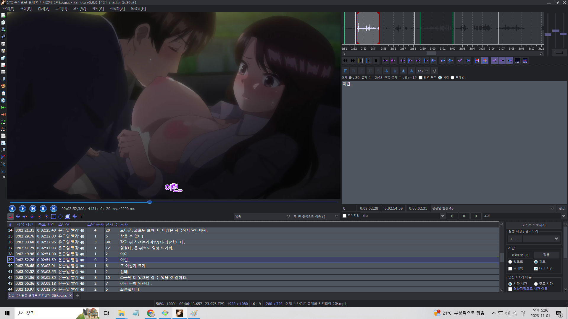Open the 배우 actor dropdown
Screen dimensions: 568x319
[x=404, y=216]
